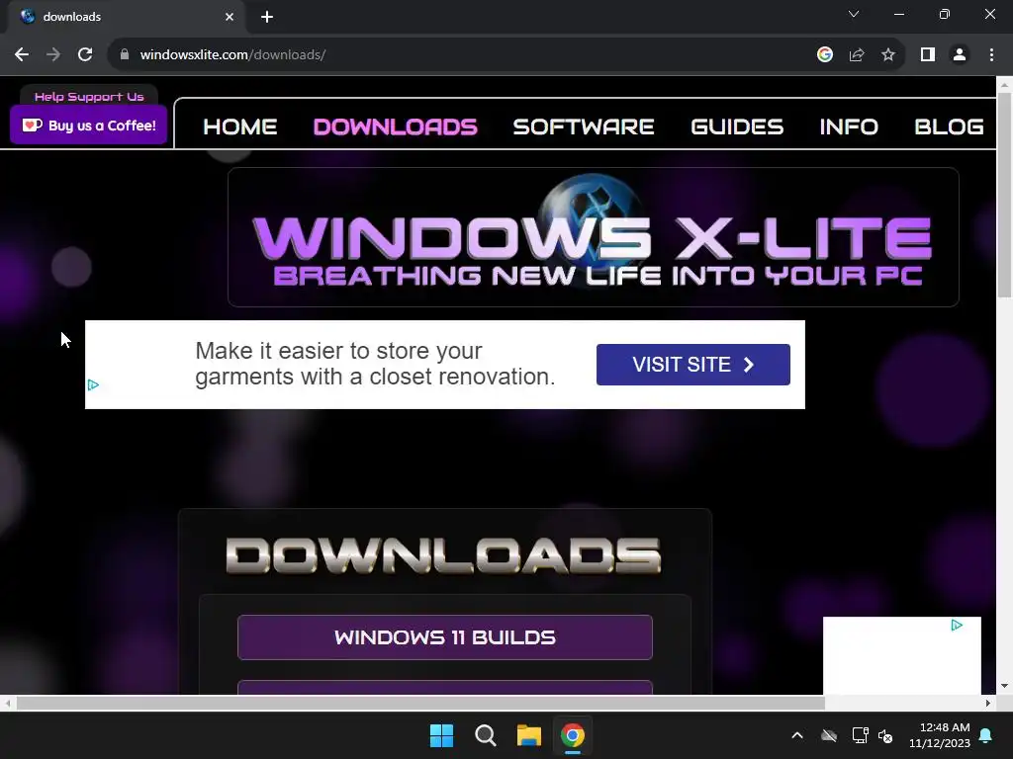Click the share page icon

[857, 55]
